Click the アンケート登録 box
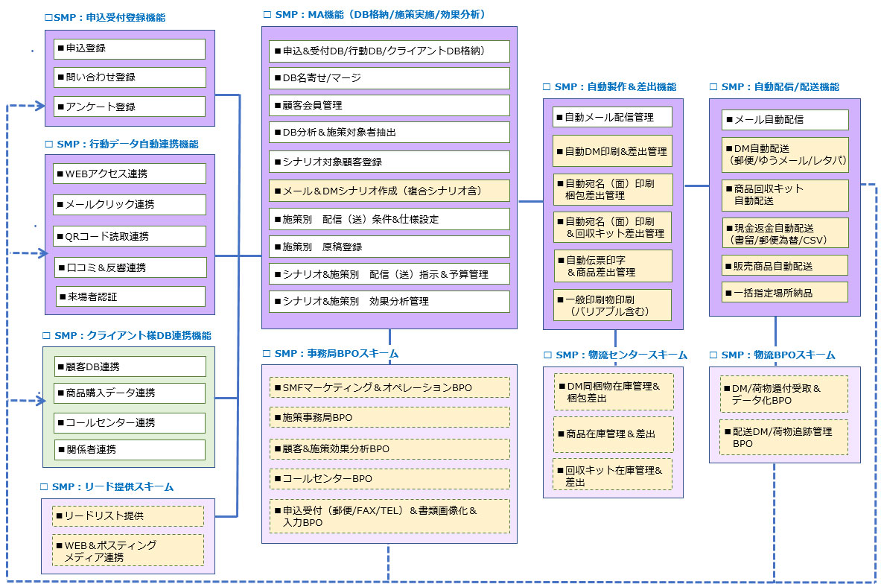The image size is (881, 587). pyautogui.click(x=129, y=106)
